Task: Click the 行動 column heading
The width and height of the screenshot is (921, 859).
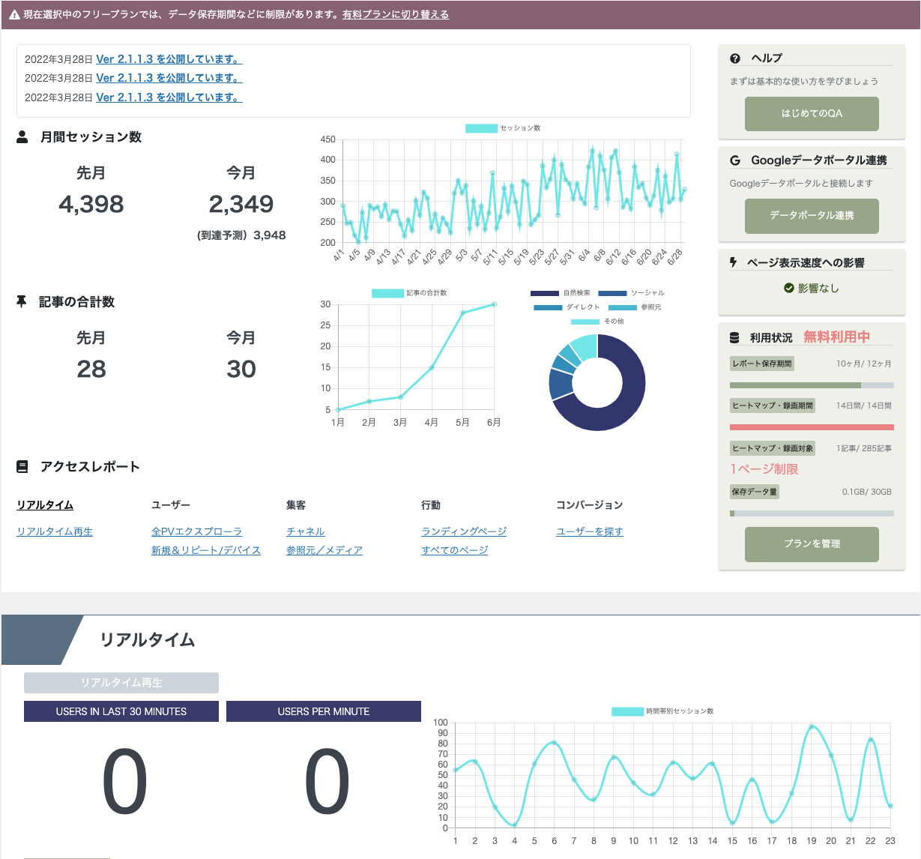Action: point(431,505)
